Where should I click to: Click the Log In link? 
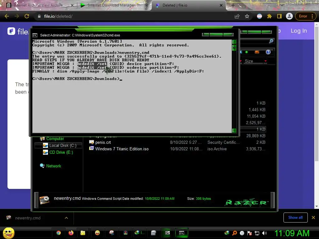[x=299, y=31]
